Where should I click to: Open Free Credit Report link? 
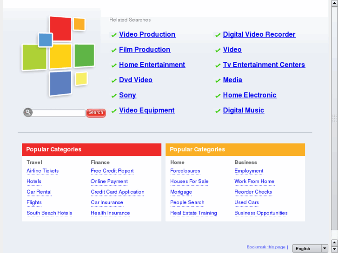[x=112, y=171]
